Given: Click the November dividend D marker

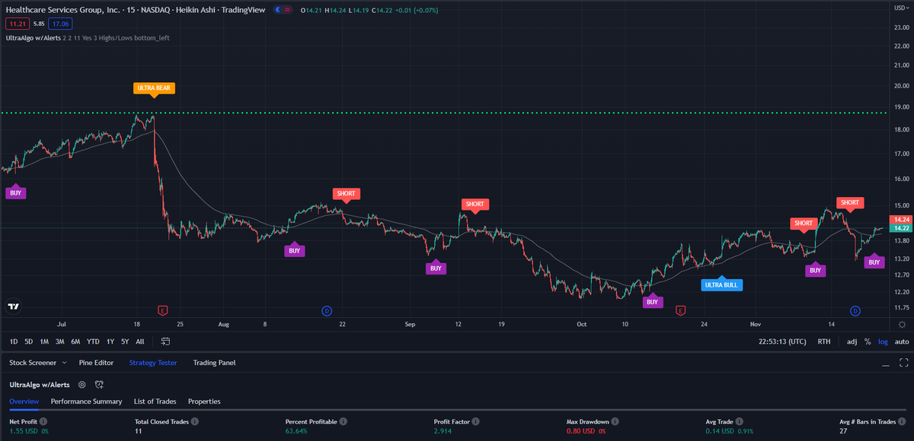Looking at the screenshot, I should 855,310.
